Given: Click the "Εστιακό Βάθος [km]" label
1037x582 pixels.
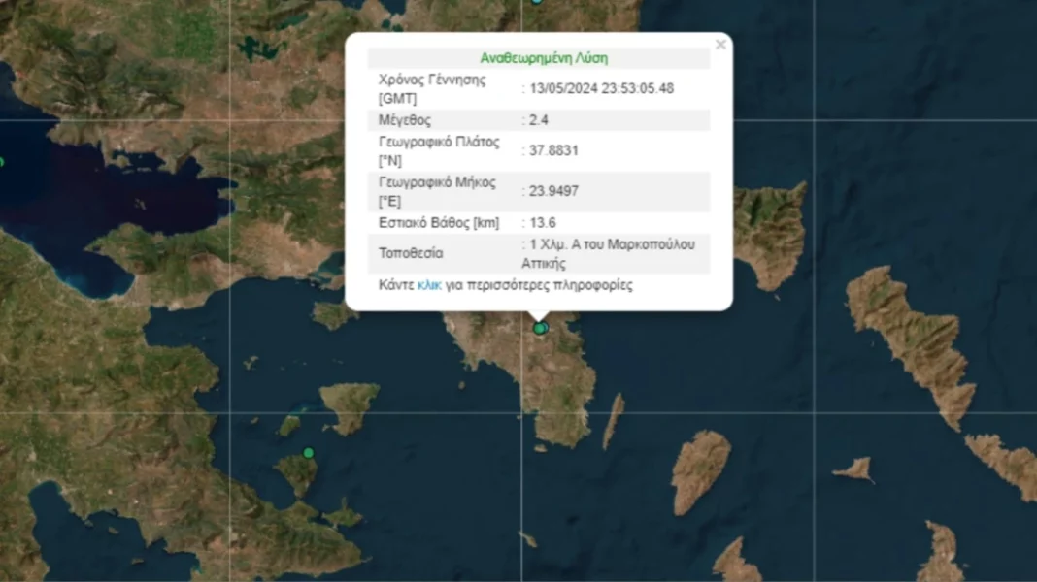Looking at the screenshot, I should pos(439,223).
